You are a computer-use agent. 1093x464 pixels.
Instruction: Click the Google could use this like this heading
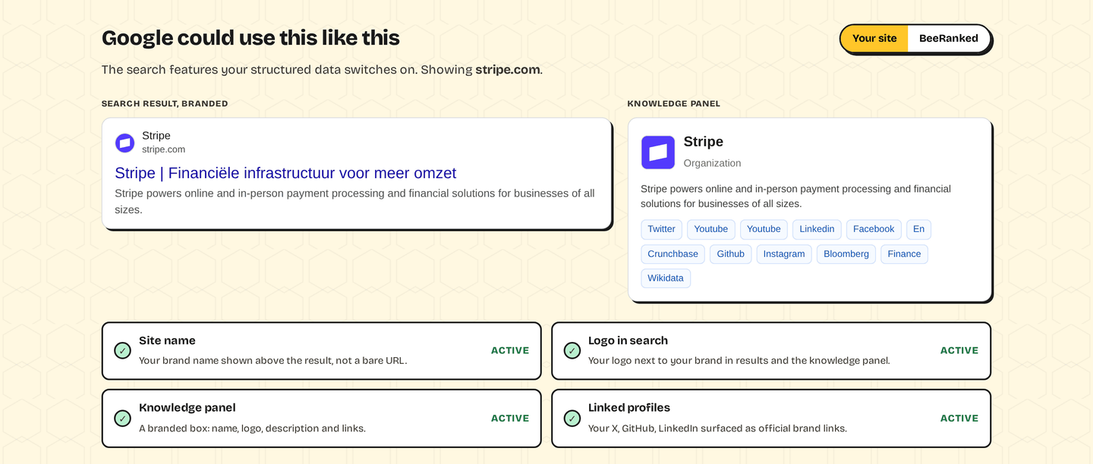pyautogui.click(x=250, y=38)
